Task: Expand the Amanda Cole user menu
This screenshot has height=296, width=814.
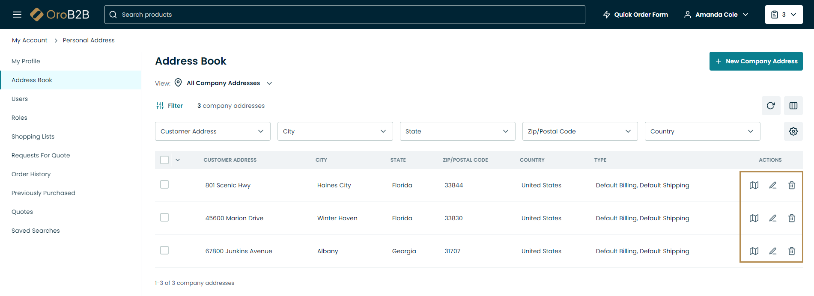Action: coord(716,15)
